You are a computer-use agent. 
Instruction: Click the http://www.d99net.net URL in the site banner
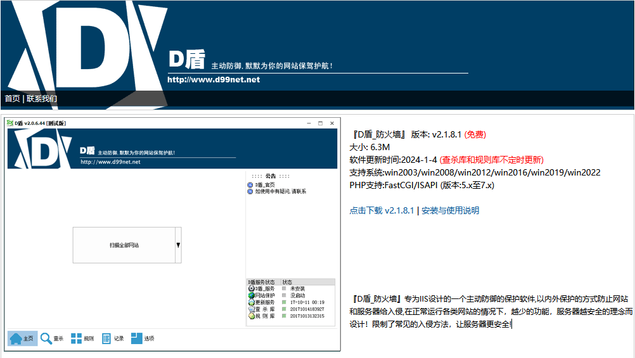click(214, 80)
